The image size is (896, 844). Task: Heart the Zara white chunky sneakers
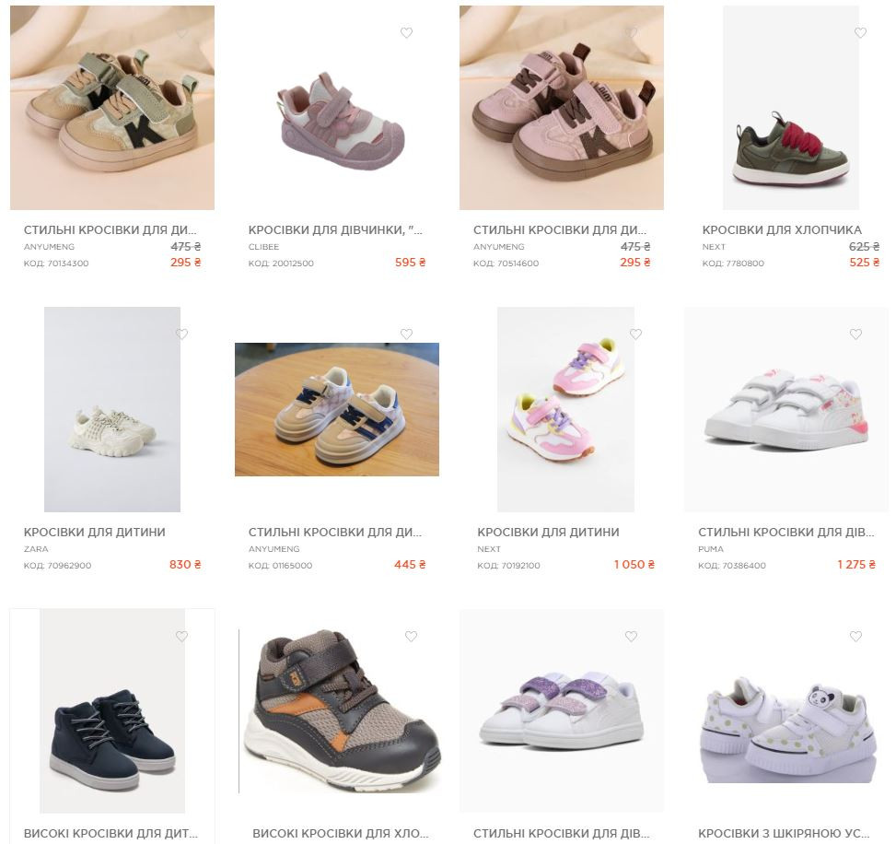(181, 334)
